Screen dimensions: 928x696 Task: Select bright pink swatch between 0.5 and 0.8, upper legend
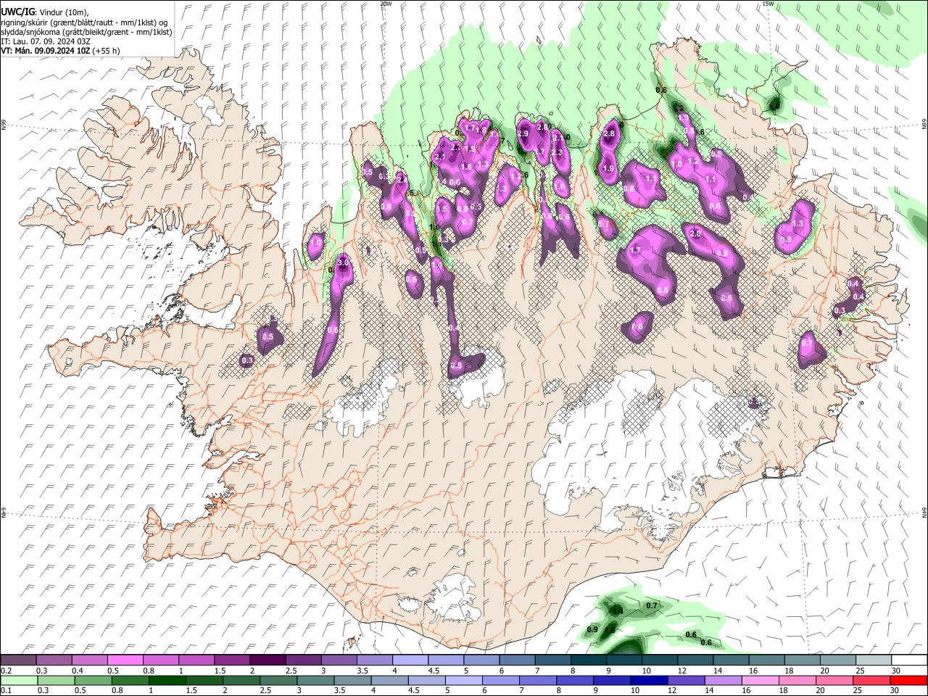125,660
